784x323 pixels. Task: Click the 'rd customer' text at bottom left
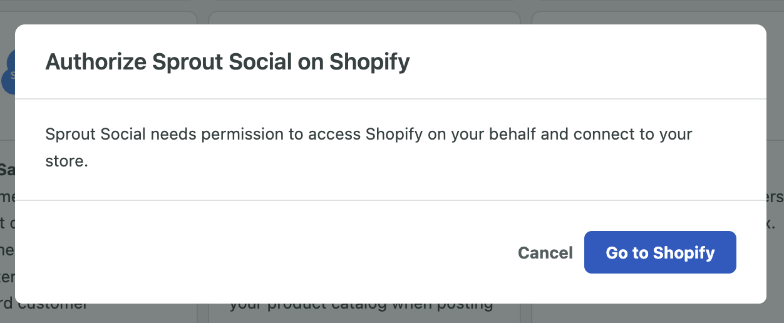tap(44, 307)
